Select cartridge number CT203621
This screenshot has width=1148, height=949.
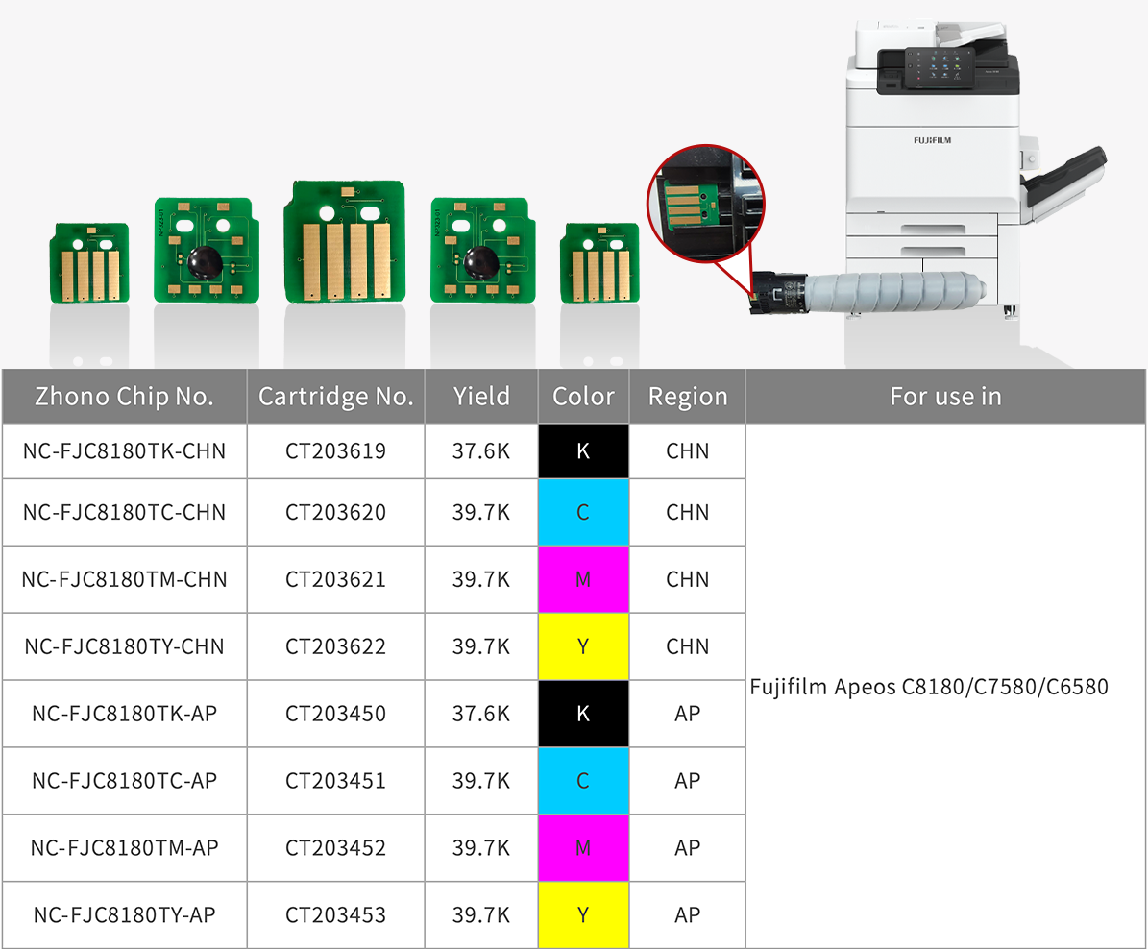pos(336,579)
